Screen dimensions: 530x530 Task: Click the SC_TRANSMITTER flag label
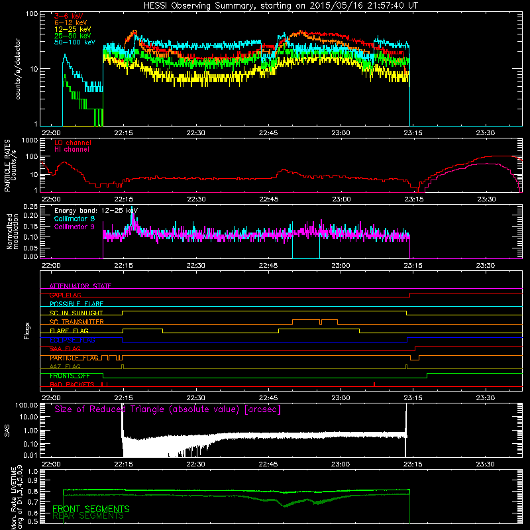pyautogui.click(x=76, y=322)
